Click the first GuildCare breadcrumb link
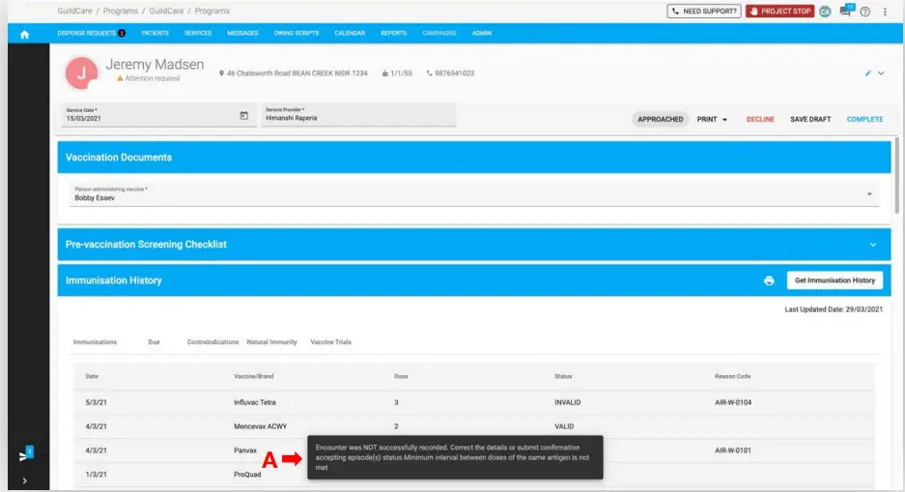 pyautogui.click(x=74, y=11)
